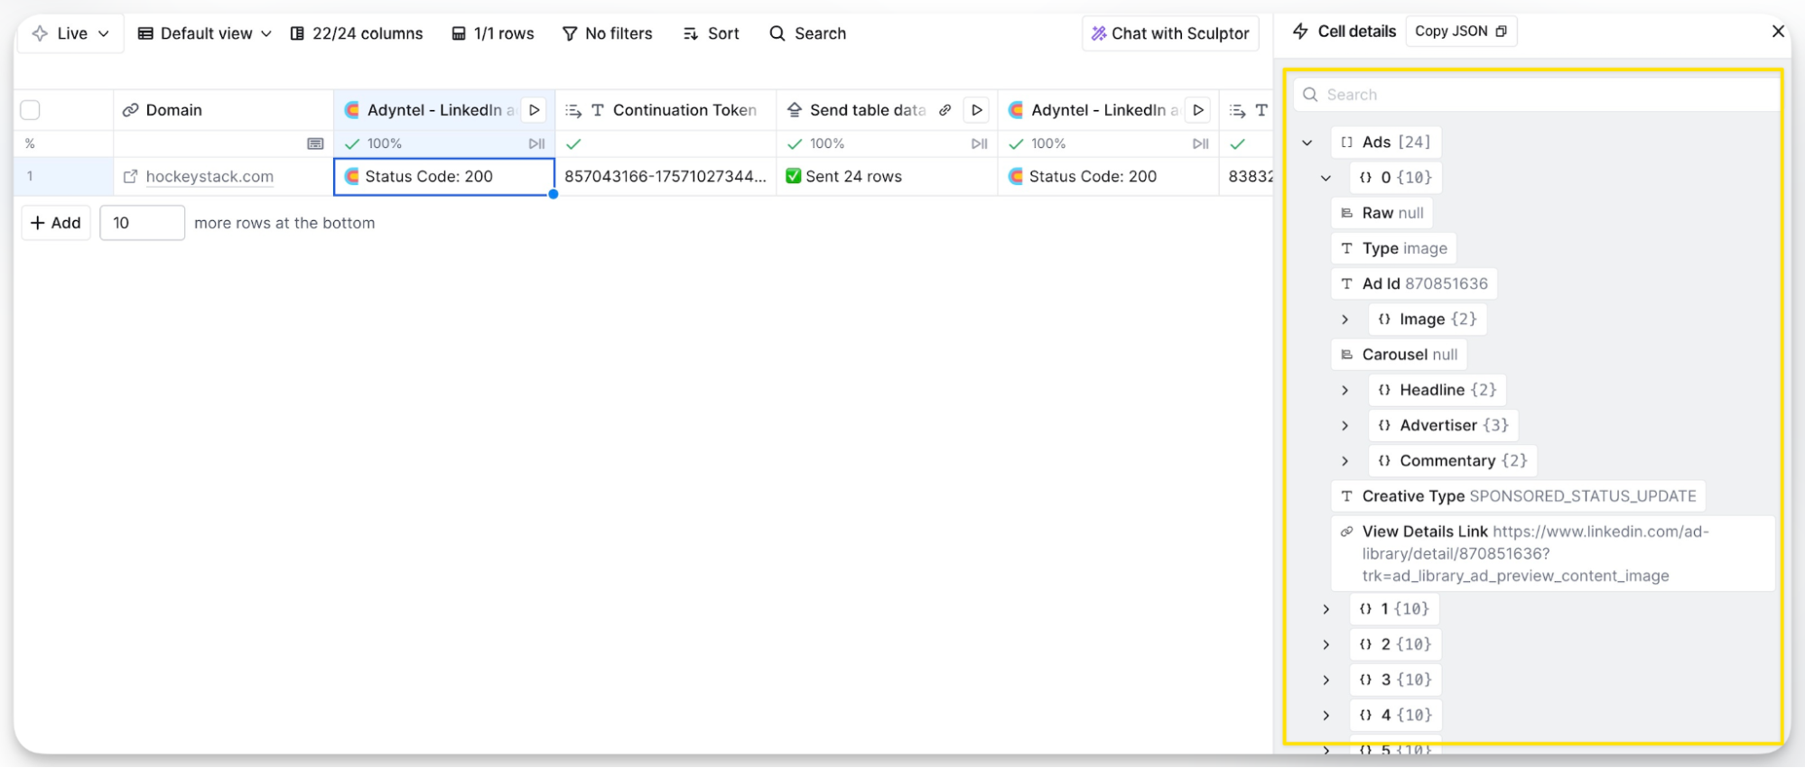Click the Domain column summary icon

click(x=315, y=143)
